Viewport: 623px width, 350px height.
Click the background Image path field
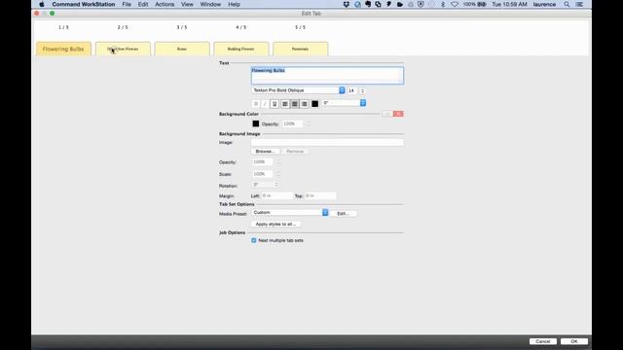coord(327,143)
